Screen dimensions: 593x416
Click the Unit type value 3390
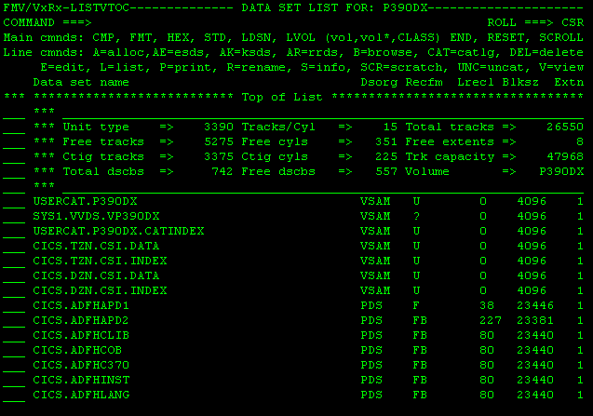(x=219, y=127)
